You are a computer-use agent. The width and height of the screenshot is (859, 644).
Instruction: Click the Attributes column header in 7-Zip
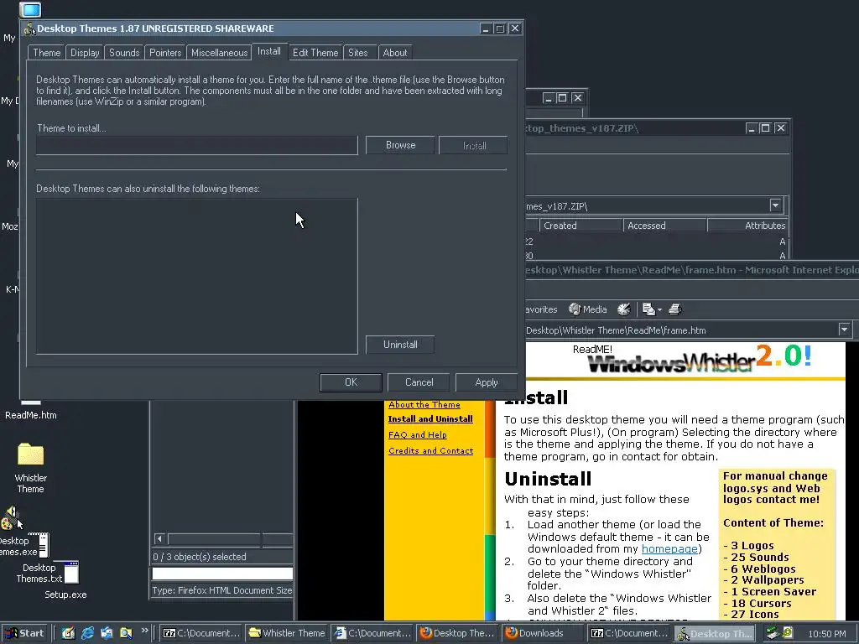[x=747, y=226]
